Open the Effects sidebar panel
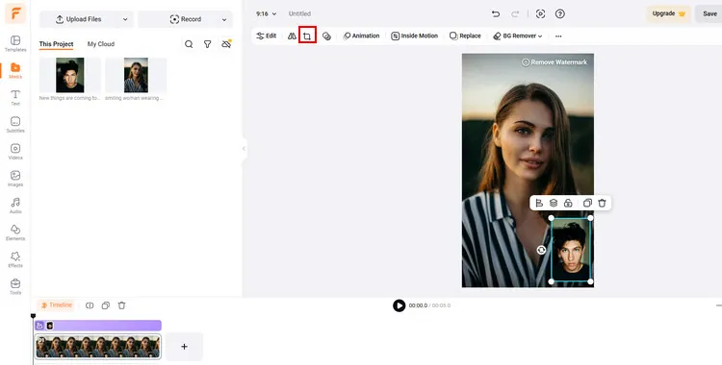Image resolution: width=722 pixels, height=365 pixels. [15, 259]
